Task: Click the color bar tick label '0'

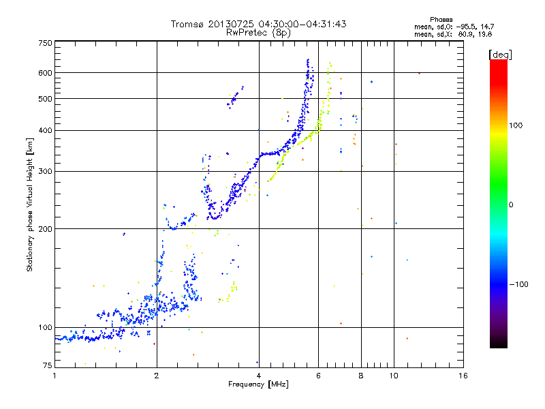Action: [x=511, y=204]
